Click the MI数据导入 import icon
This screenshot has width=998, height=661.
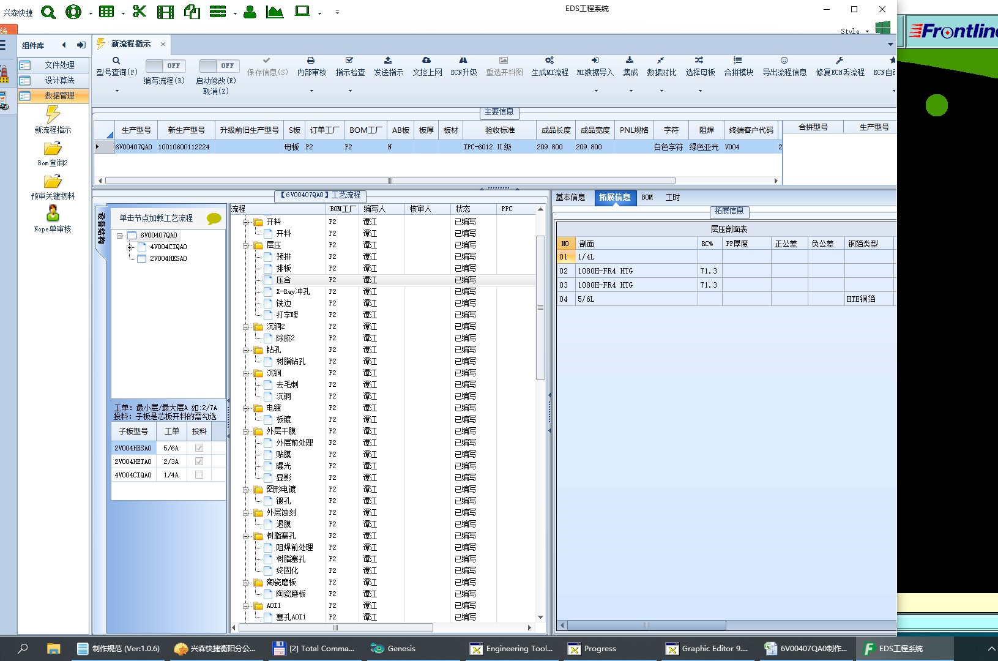(595, 61)
